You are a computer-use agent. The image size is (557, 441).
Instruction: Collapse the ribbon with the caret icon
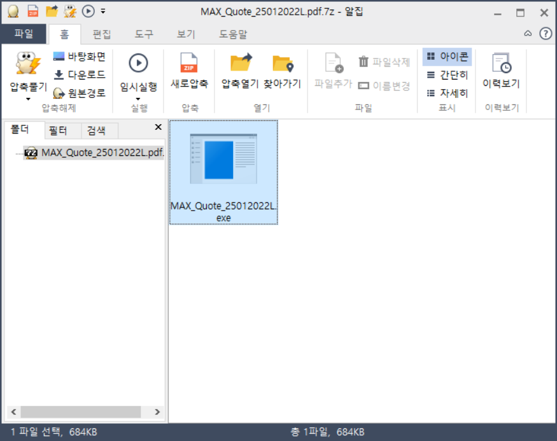pyautogui.click(x=528, y=33)
